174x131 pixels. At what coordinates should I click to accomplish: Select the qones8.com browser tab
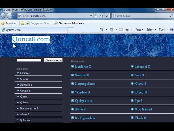[34, 30]
